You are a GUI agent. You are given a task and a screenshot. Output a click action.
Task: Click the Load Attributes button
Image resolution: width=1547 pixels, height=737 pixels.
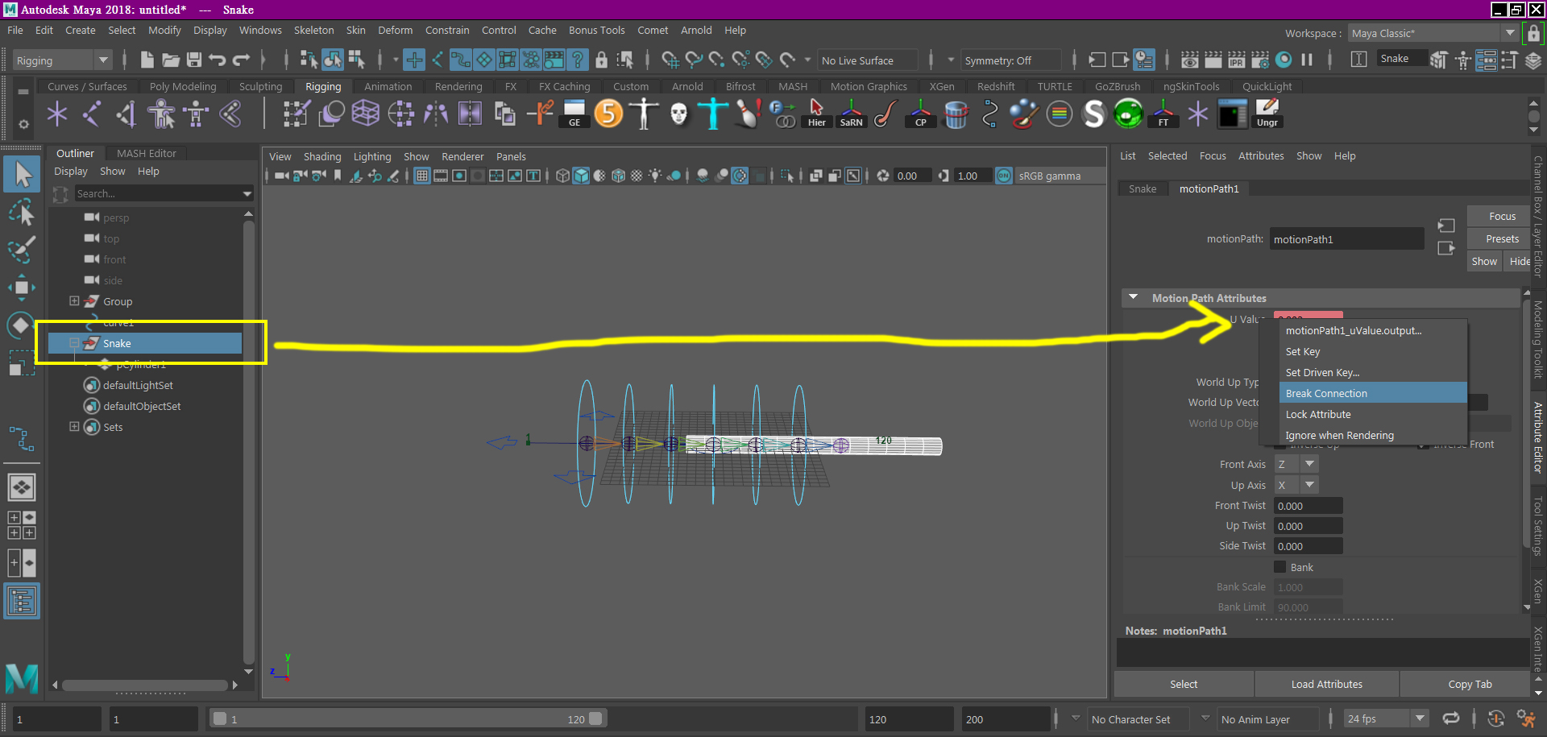pos(1326,683)
